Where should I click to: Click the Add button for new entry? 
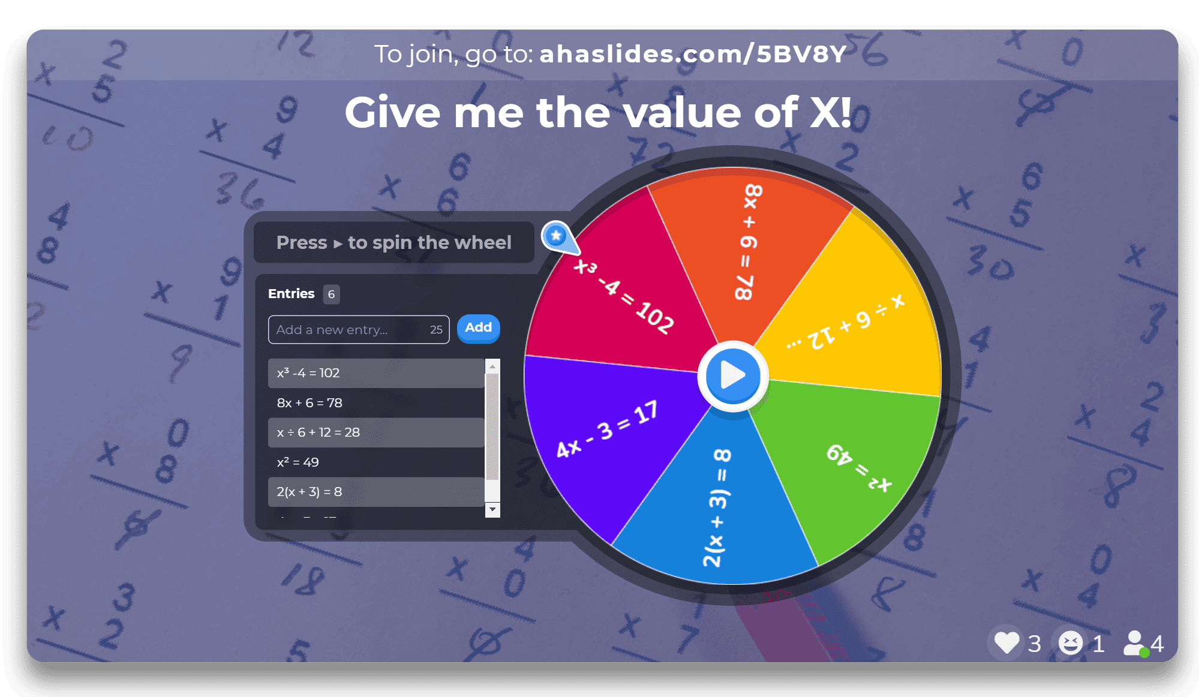click(x=478, y=327)
